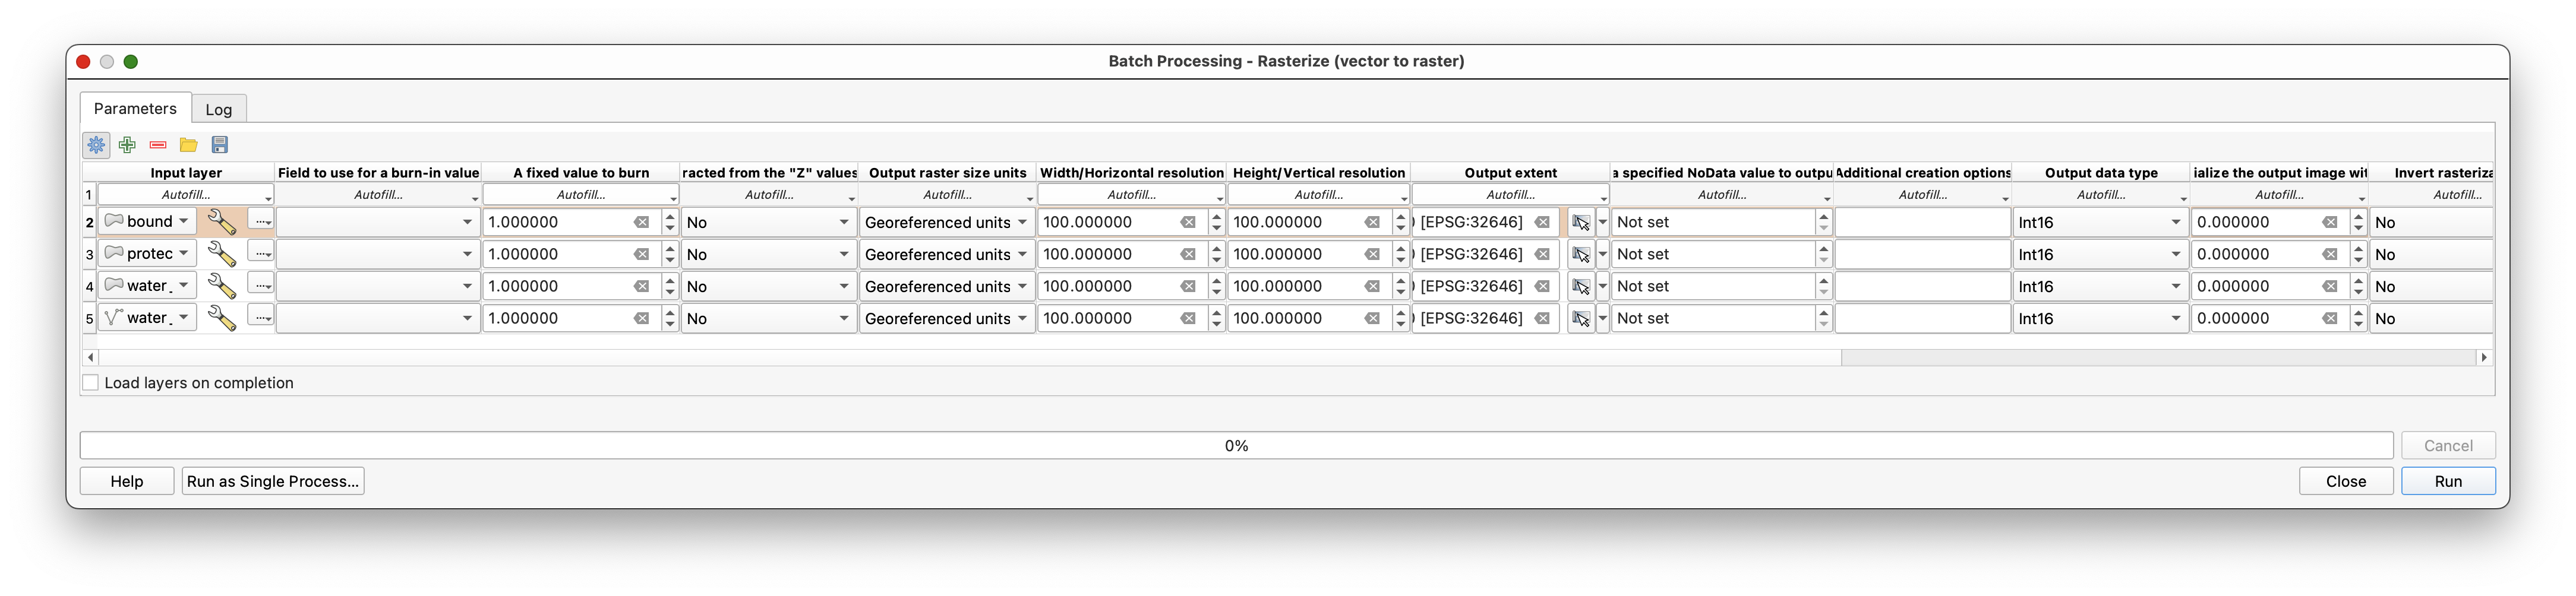2576x596 pixels.
Task: Click wrench icon in row 4
Action: point(221,286)
